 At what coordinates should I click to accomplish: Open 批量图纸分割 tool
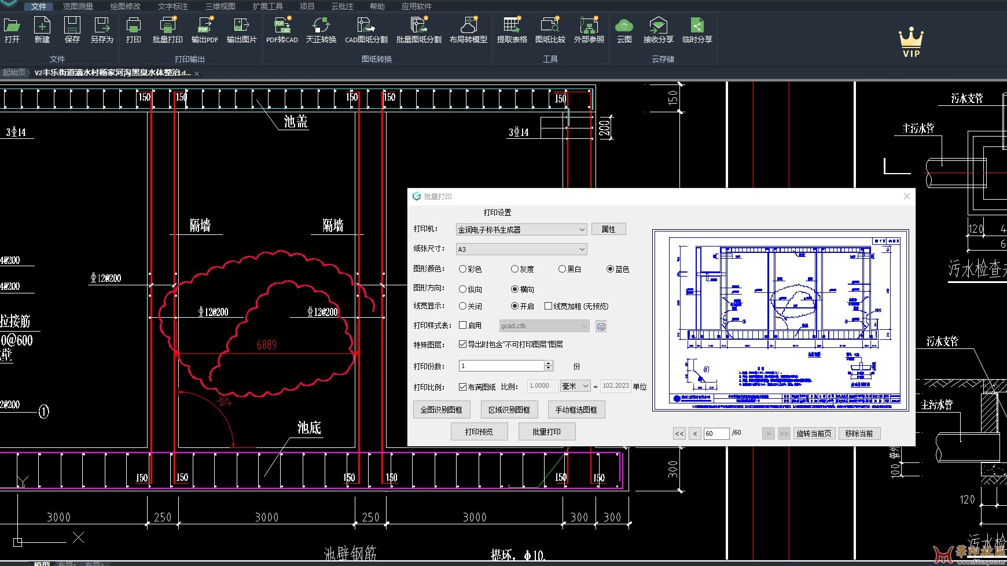click(x=418, y=30)
